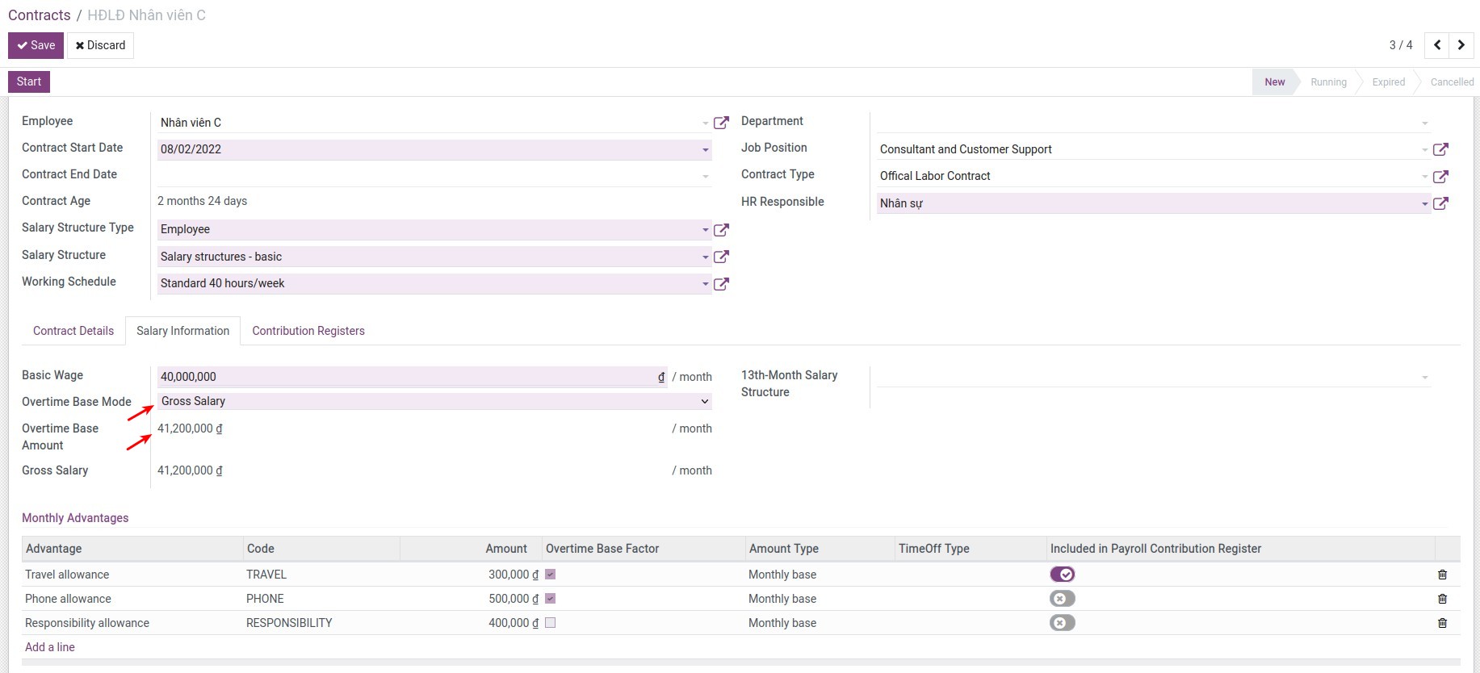Check Responsibility allowance overtime base factor
Screen dimensions: 1480x673
[x=550, y=623]
